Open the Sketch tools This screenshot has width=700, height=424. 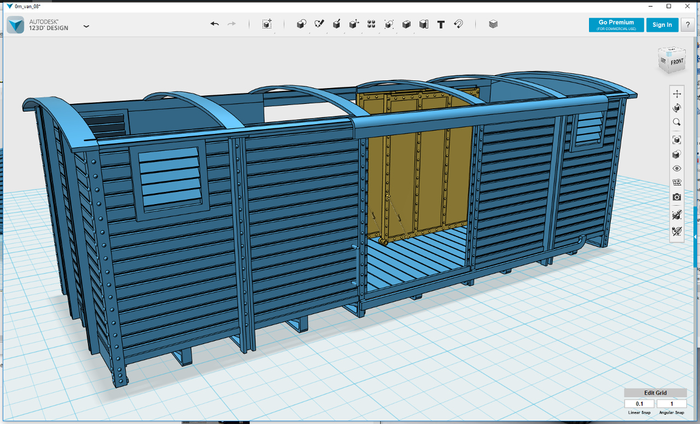(x=319, y=24)
